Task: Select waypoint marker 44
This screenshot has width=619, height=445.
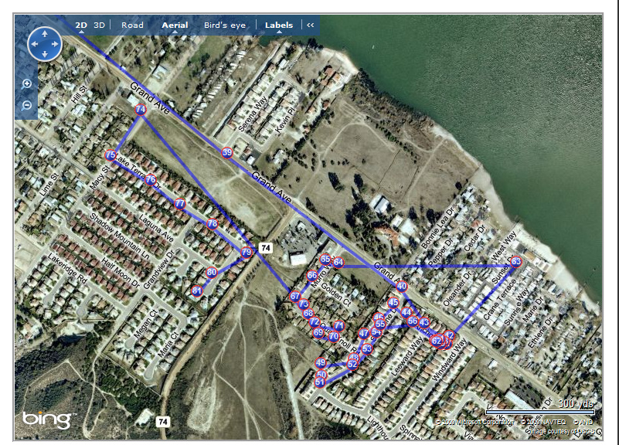Action: pos(406,312)
